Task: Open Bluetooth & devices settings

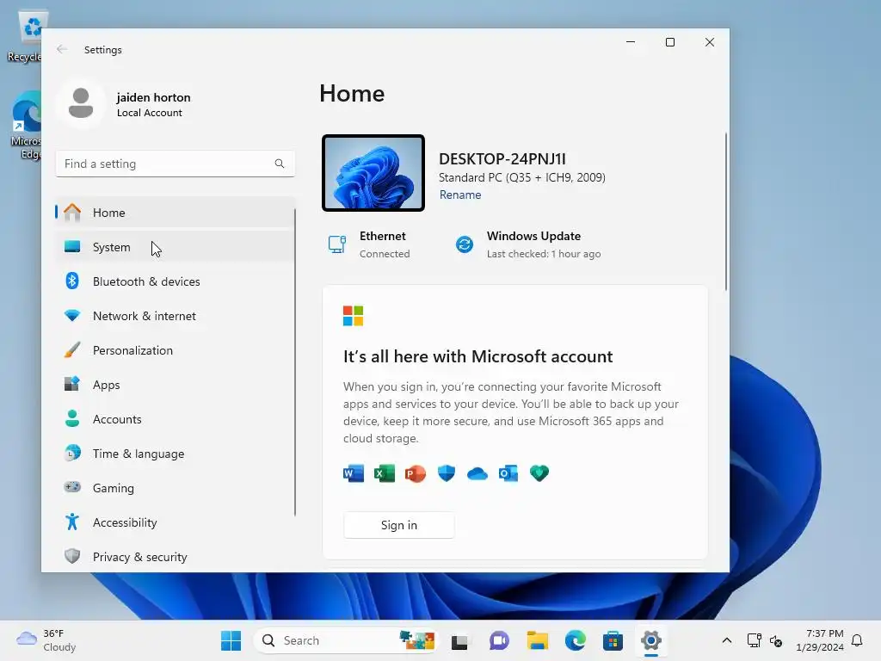Action: click(175, 281)
